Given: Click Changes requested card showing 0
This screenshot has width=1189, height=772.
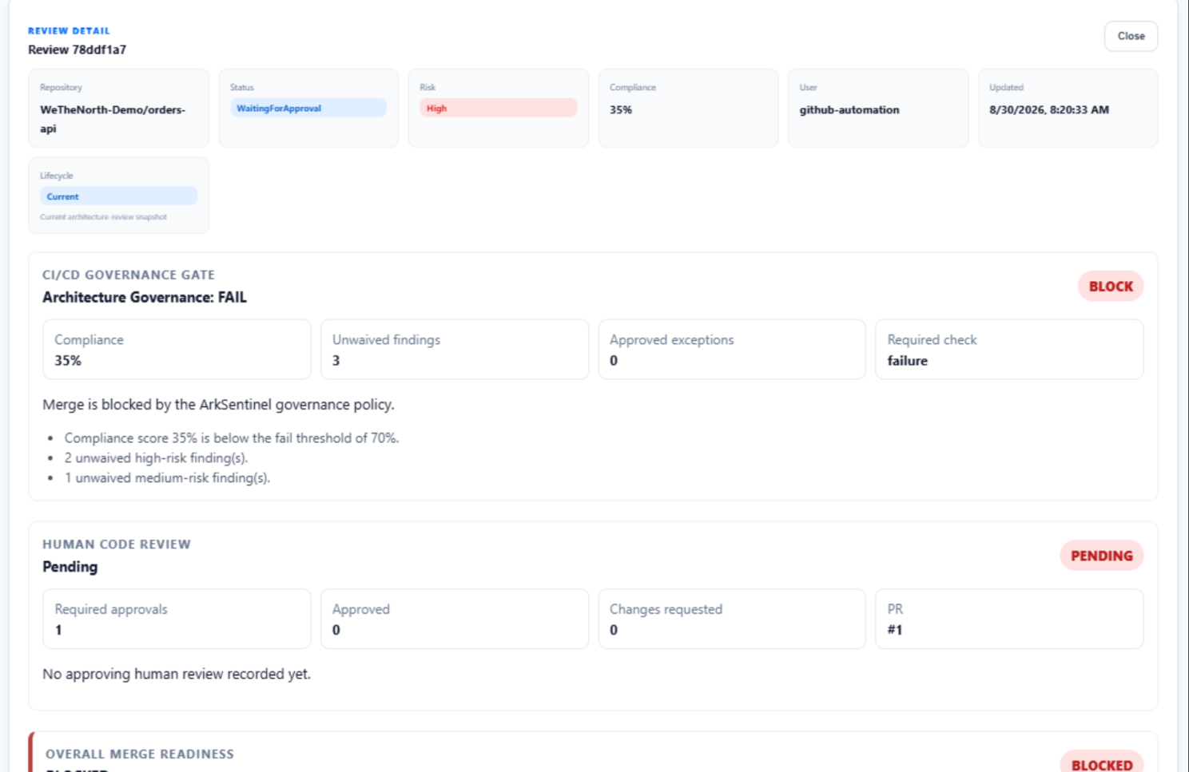Looking at the screenshot, I should pyautogui.click(x=732, y=619).
